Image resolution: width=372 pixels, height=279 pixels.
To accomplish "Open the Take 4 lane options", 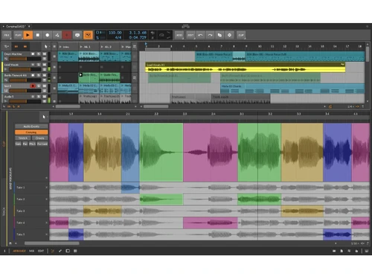I will [x=47, y=222].
